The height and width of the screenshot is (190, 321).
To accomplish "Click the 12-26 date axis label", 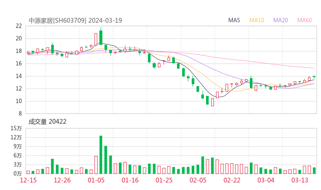I will click(62, 180).
